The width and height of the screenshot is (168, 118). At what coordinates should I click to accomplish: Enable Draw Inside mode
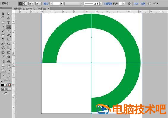(x=10, y=89)
